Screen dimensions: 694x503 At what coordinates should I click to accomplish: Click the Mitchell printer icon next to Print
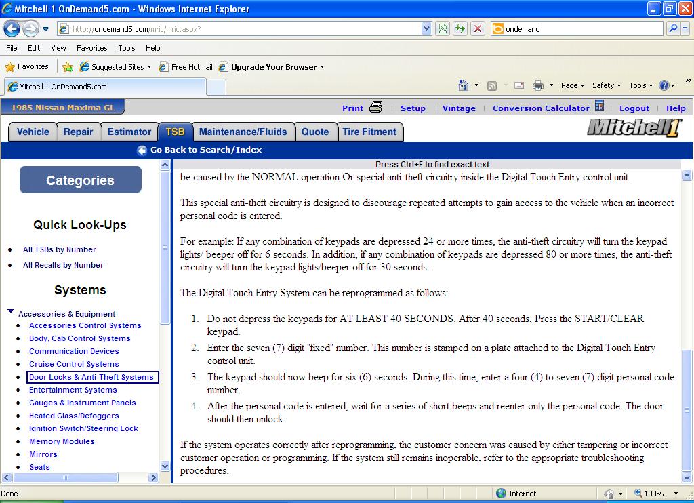[x=375, y=106]
